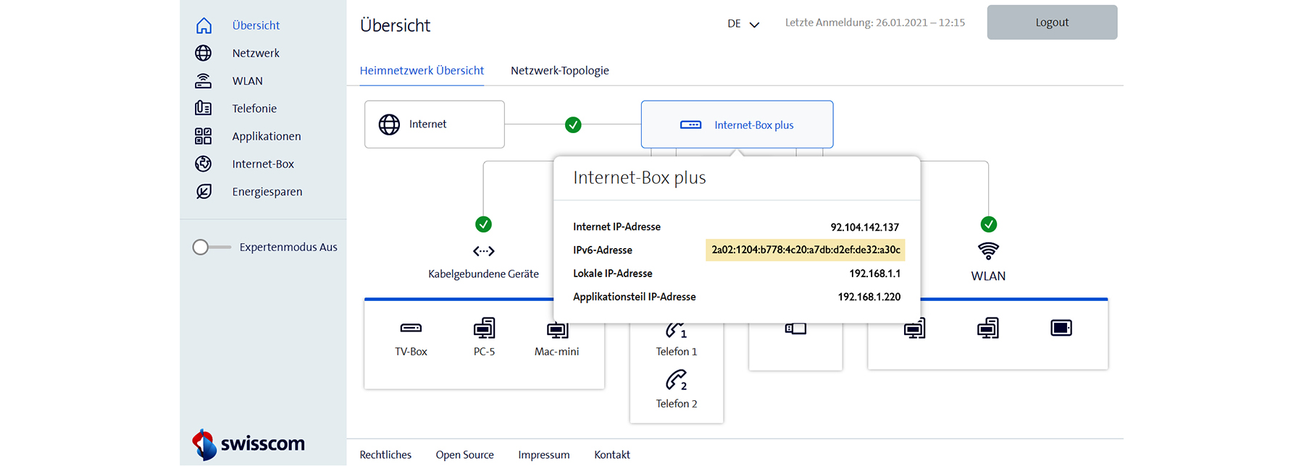Click the WLAN wifi signal icon
Screen dimensions: 1304x466
coord(988,251)
